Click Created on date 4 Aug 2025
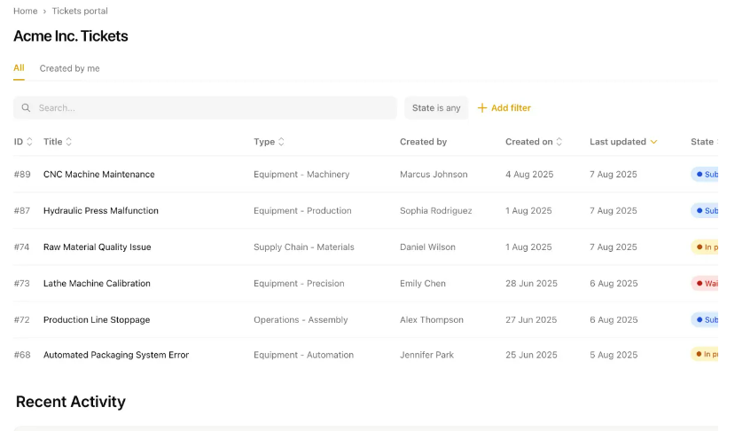Viewport: 735px width, 431px height. (529, 174)
